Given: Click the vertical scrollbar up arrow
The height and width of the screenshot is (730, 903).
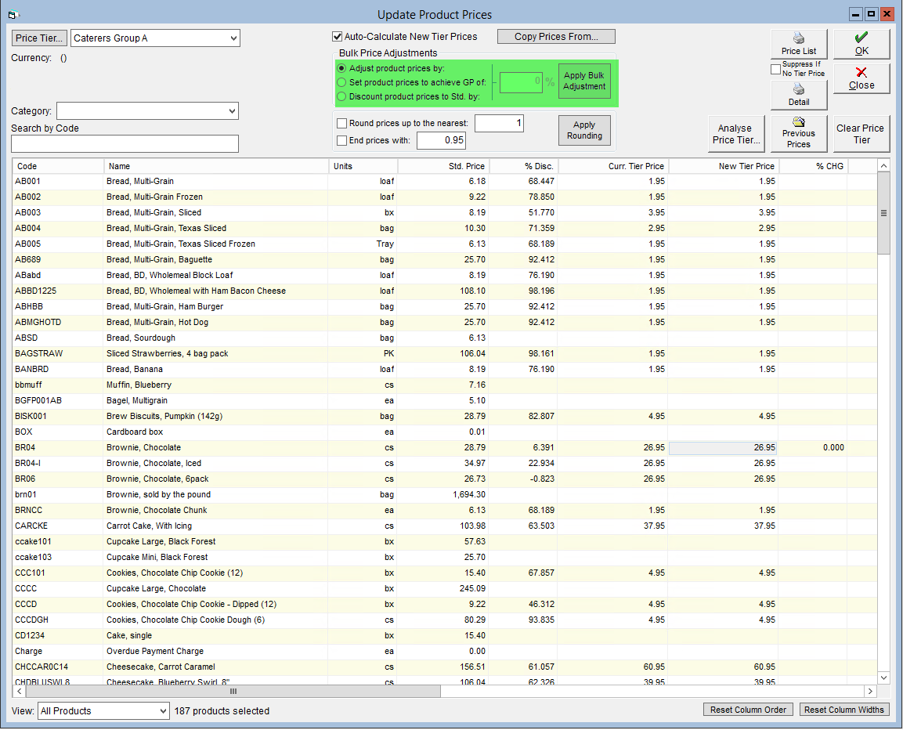Looking at the screenshot, I should click(883, 166).
